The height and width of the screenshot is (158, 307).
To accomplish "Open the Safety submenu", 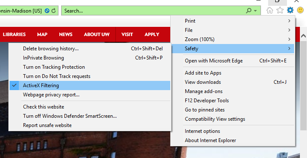I will [233, 49].
